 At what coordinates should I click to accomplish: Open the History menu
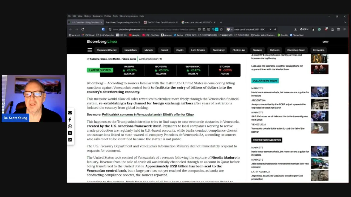pyautogui.click(x=87, y=16)
